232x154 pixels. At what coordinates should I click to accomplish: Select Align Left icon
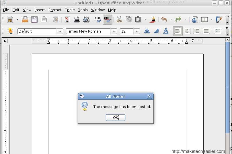point(178,31)
